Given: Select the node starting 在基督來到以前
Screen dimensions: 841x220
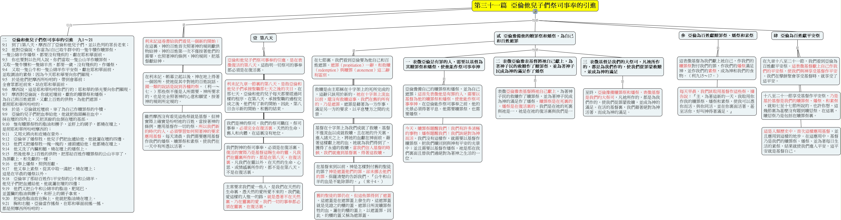Looking at the screenshot, I should [x=354, y=174].
